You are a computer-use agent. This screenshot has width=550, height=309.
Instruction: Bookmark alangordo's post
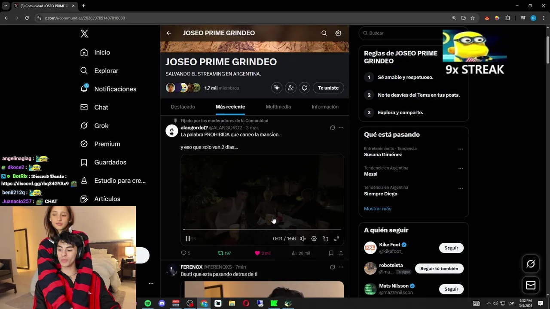pyautogui.click(x=331, y=253)
